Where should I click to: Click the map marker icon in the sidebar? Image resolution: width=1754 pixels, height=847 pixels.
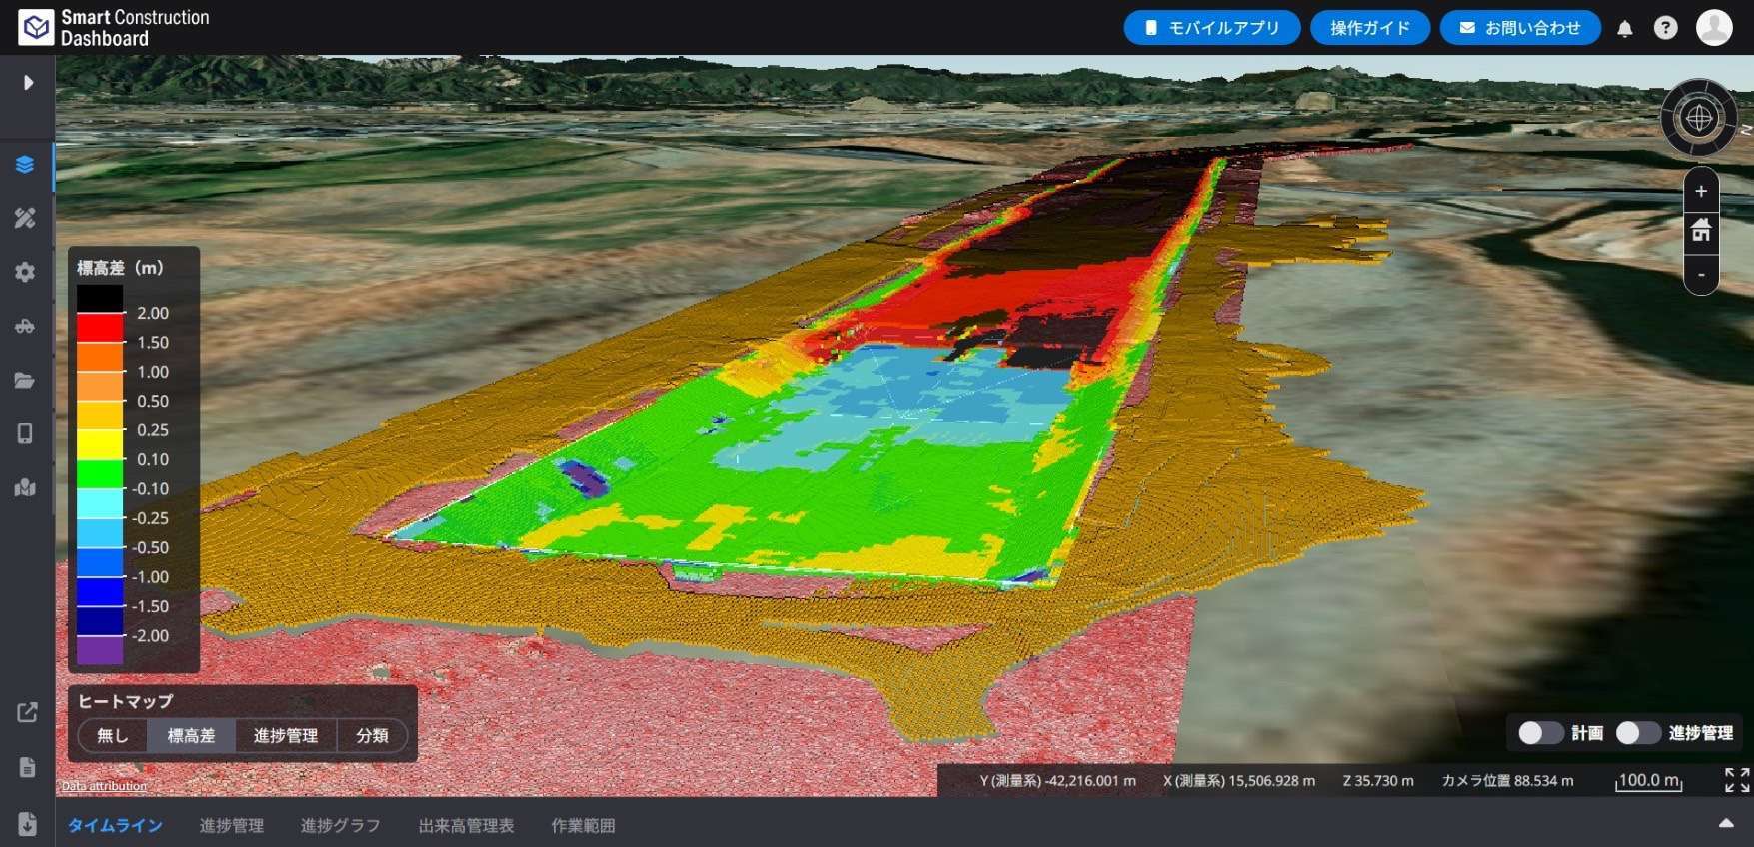(x=25, y=487)
